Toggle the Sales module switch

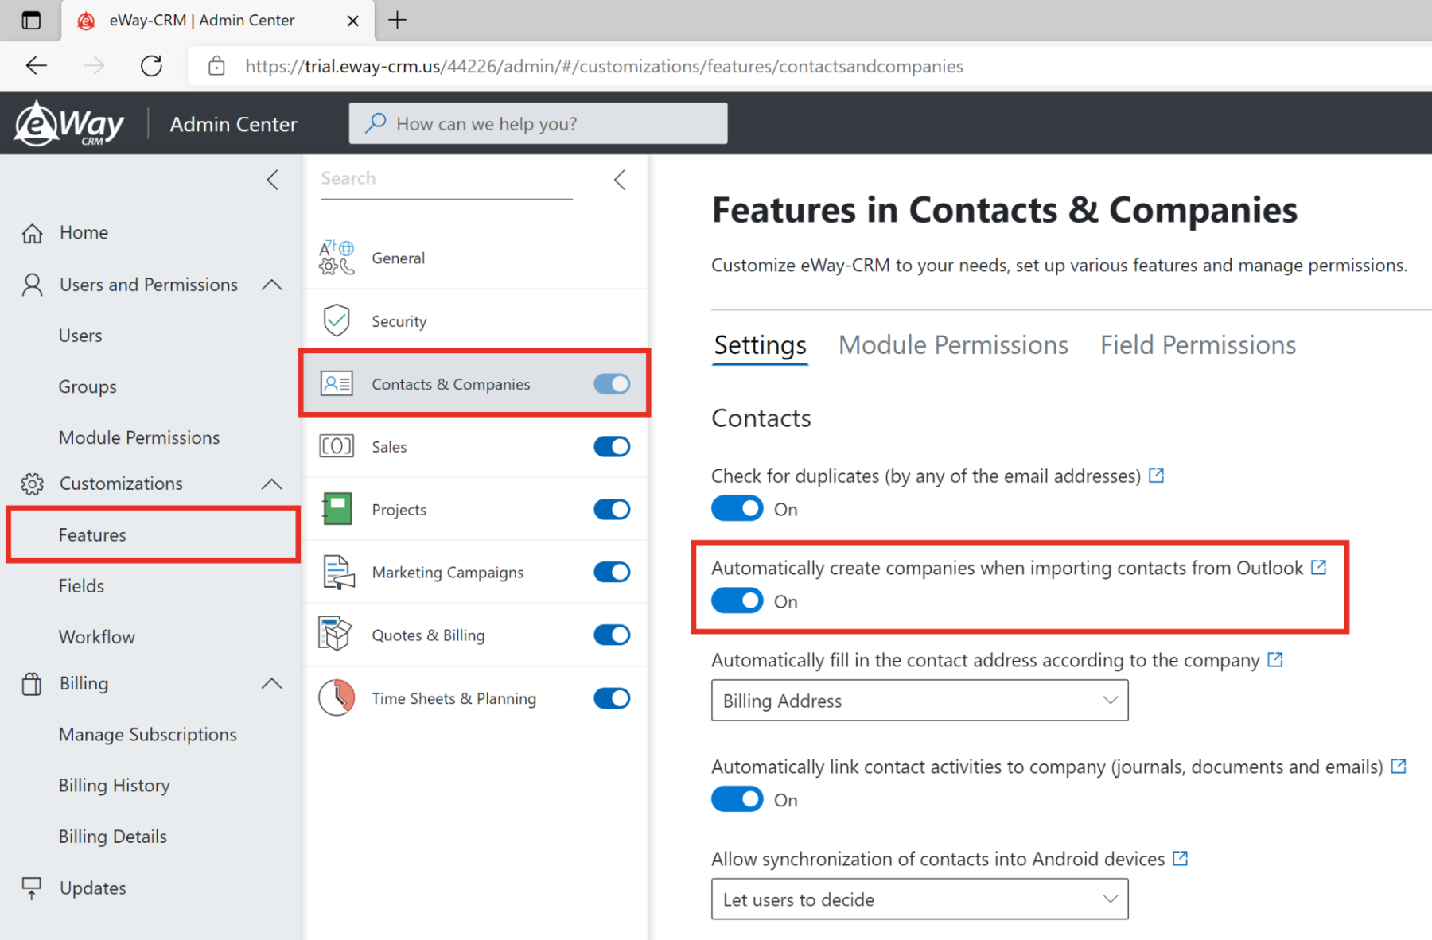[612, 446]
